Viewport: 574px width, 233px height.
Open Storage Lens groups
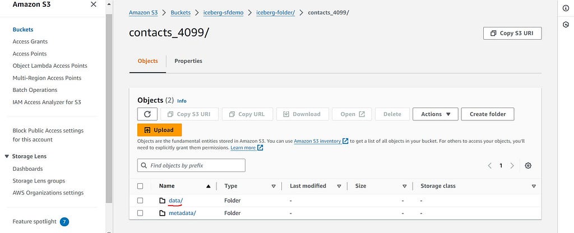[39, 181]
